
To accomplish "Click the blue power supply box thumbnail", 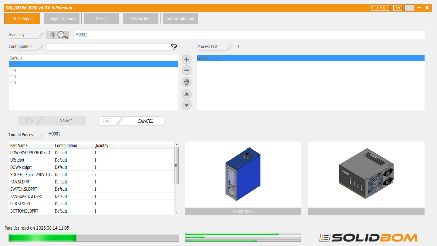I will (x=243, y=175).
